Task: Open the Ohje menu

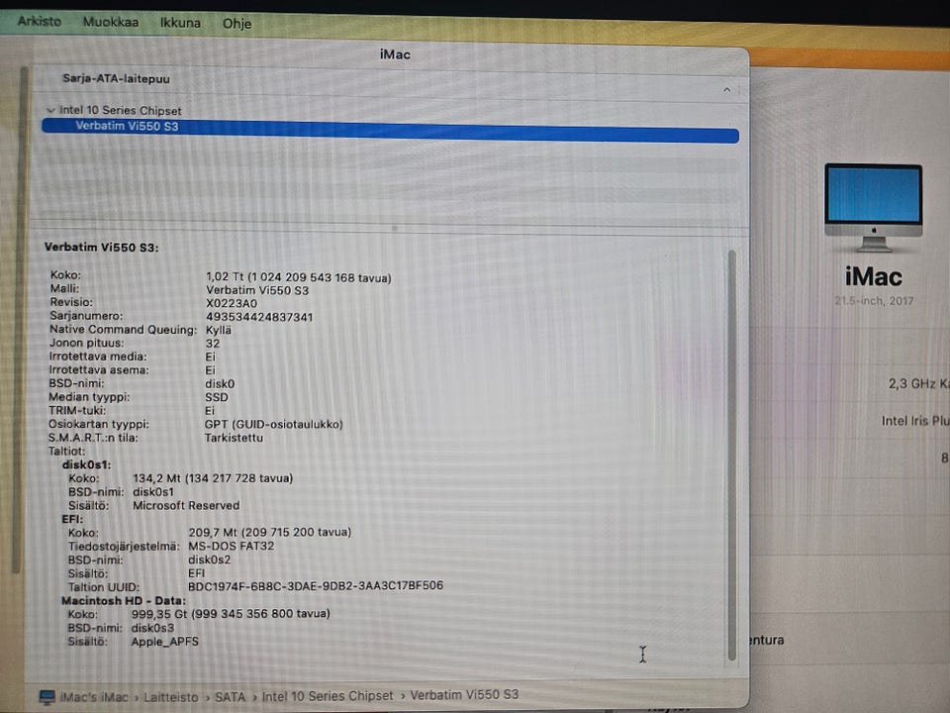Action: (x=237, y=24)
